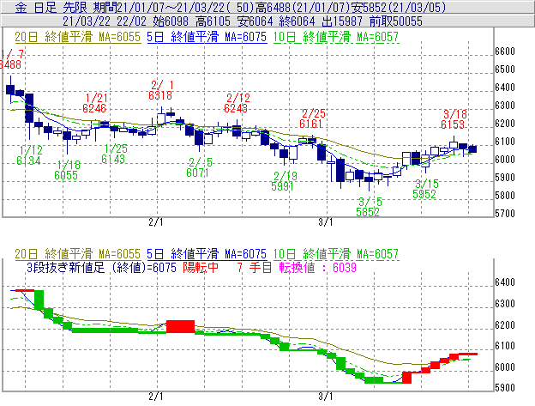Click the upper 10日 終値平滑 MA=6057 label
The image size is (535, 406).
tap(336, 37)
